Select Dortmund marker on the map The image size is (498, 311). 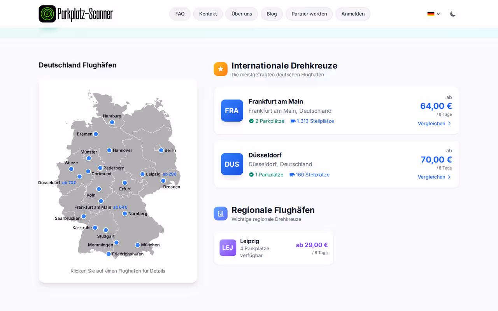click(x=88, y=171)
